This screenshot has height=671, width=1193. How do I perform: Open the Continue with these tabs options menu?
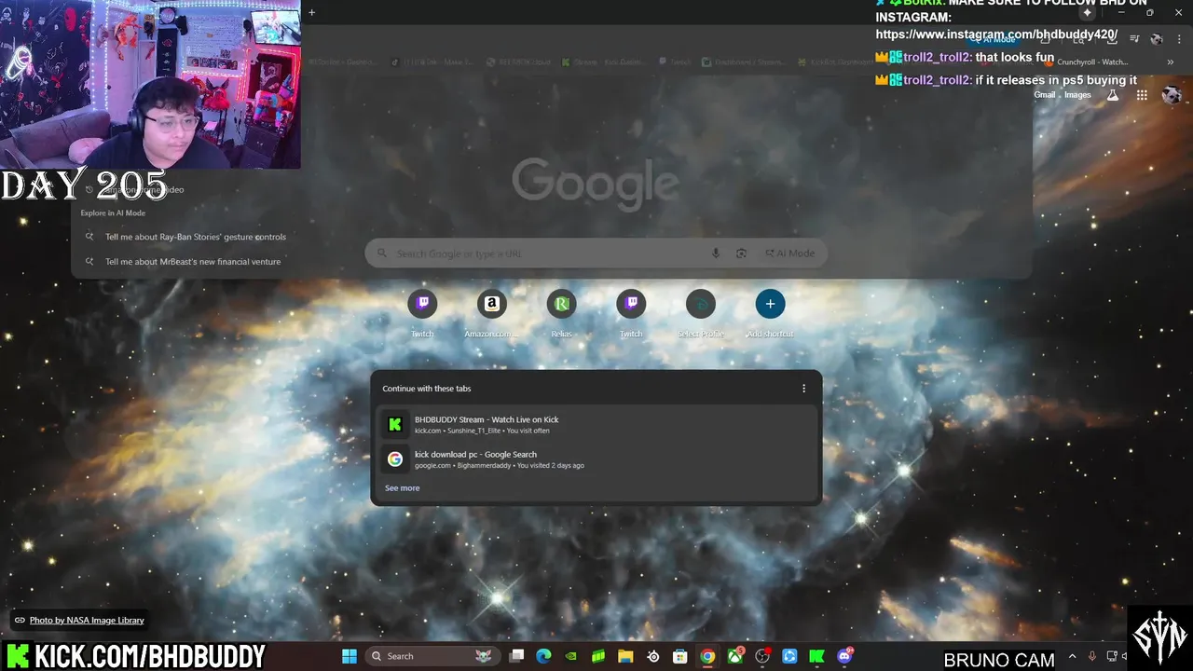point(804,389)
